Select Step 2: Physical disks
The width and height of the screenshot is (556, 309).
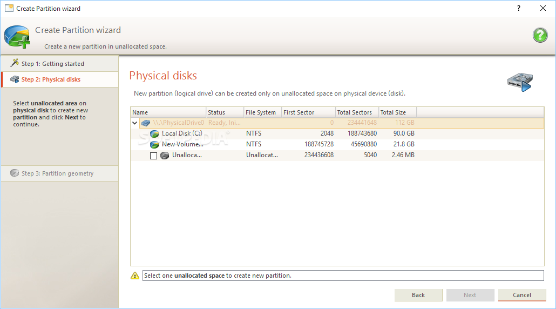tap(51, 79)
